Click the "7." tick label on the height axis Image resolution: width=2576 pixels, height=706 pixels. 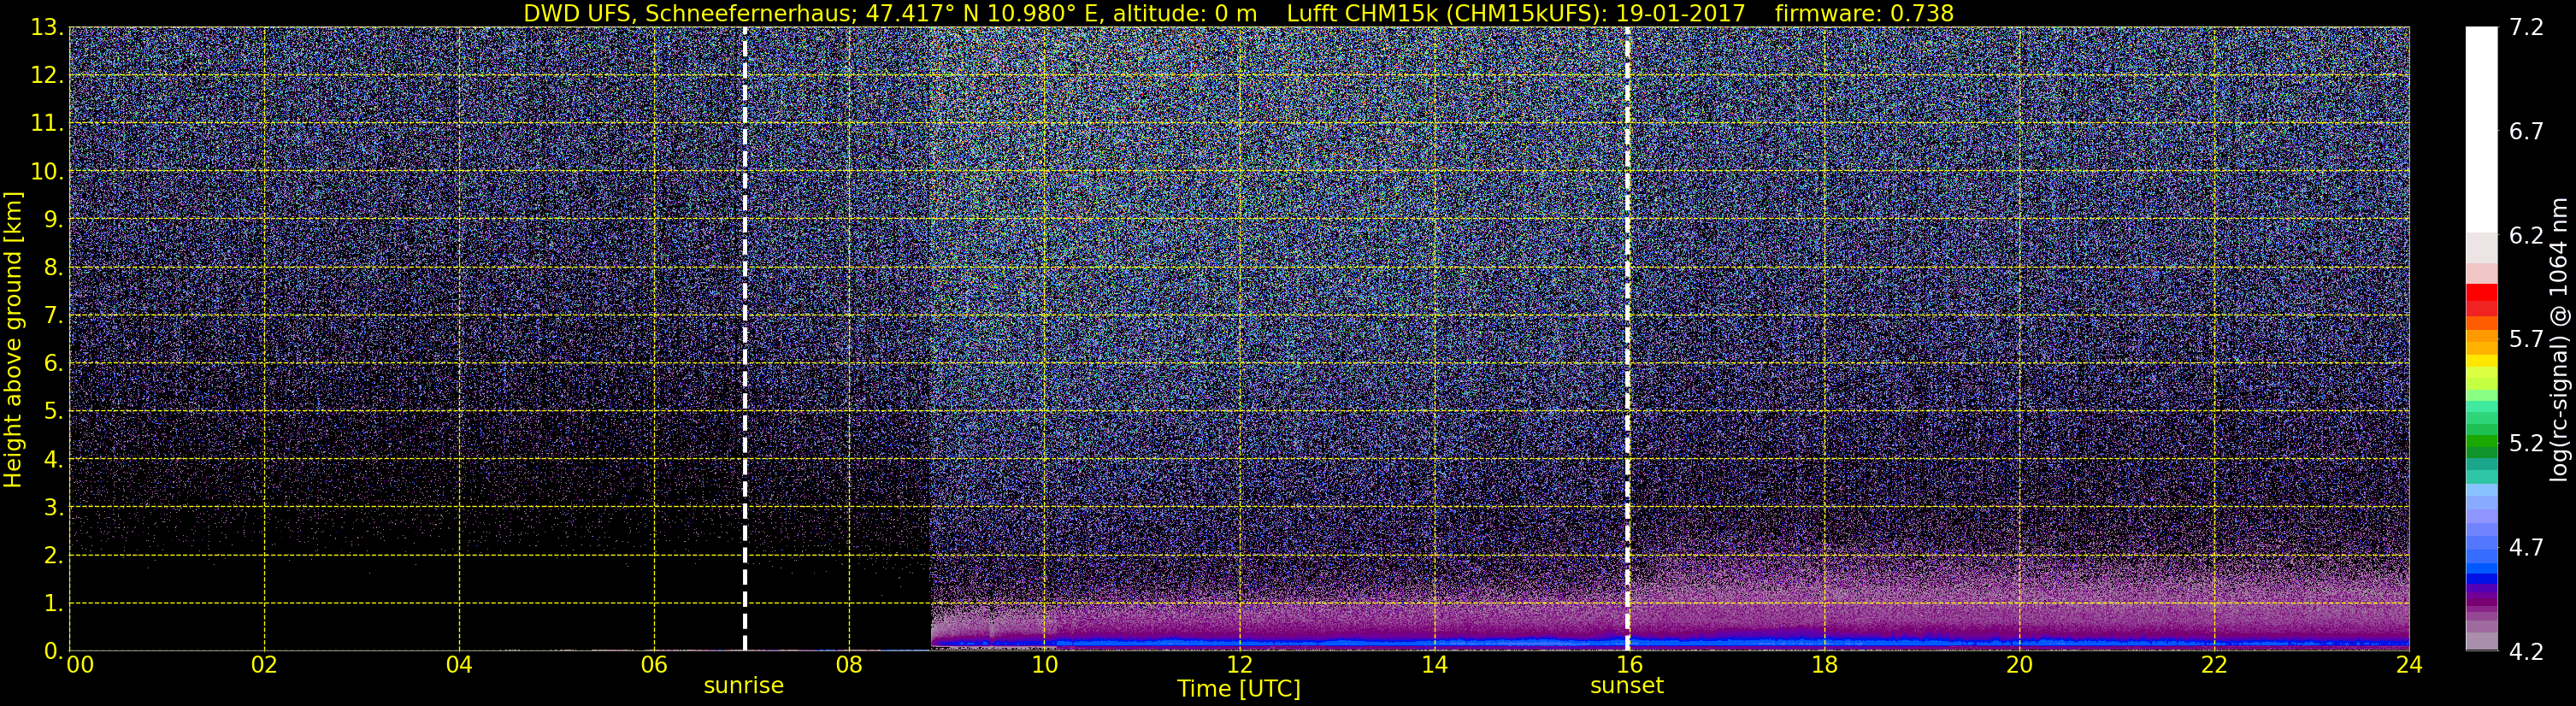tap(54, 315)
